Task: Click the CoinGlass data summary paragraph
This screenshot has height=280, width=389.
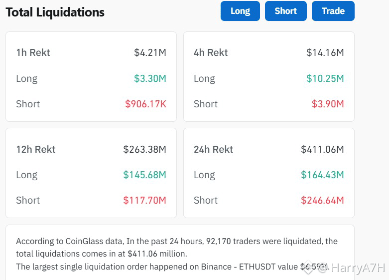Action: point(177,254)
